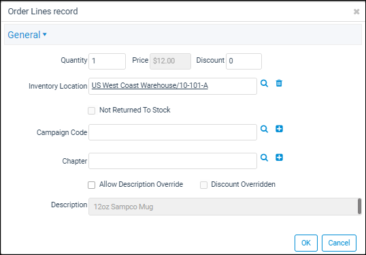The height and width of the screenshot is (255, 366).
Task: Click the Inventory Location label
Action: pos(58,86)
